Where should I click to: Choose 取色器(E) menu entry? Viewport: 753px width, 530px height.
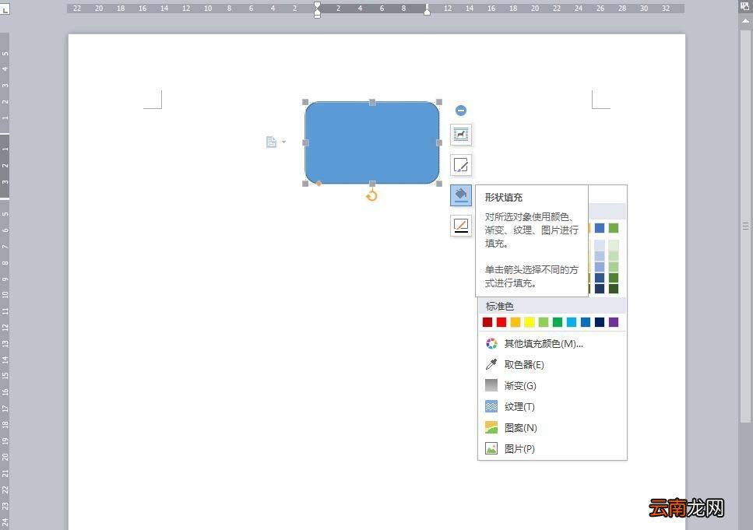click(552, 364)
